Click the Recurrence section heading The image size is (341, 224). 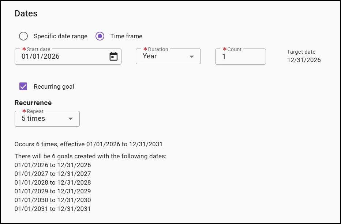(x=33, y=103)
